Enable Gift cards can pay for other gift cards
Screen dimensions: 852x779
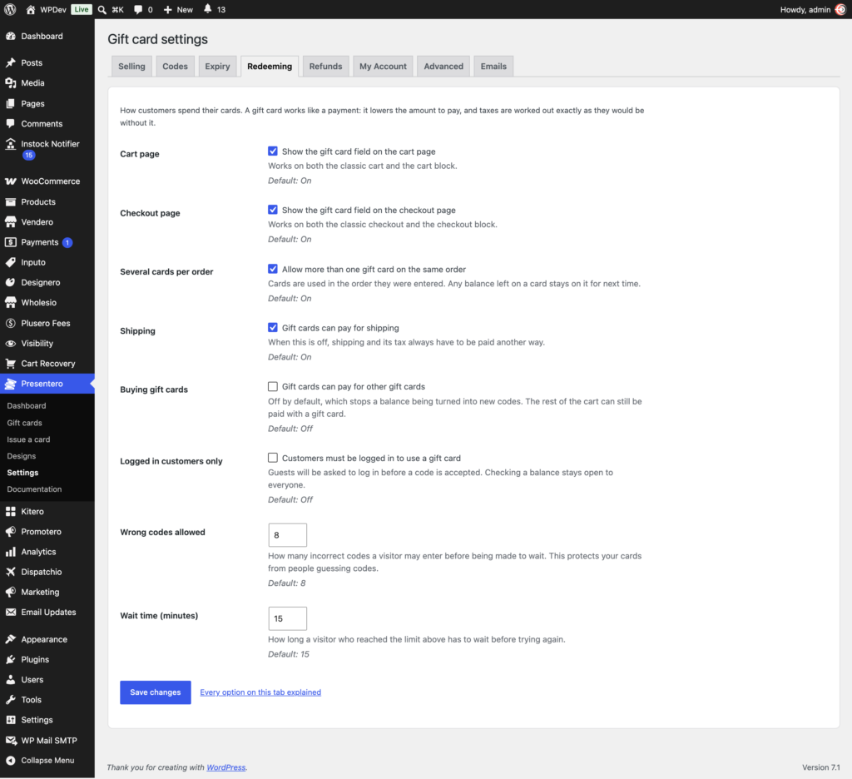273,386
